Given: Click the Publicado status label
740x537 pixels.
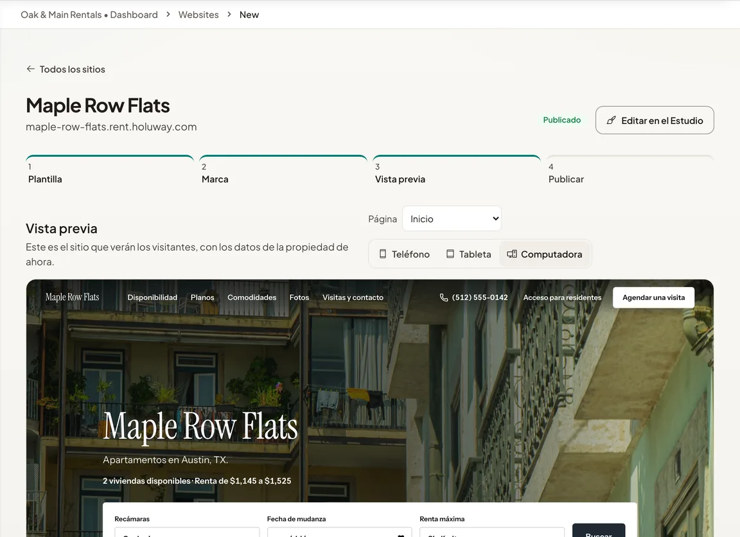Looking at the screenshot, I should click(561, 120).
